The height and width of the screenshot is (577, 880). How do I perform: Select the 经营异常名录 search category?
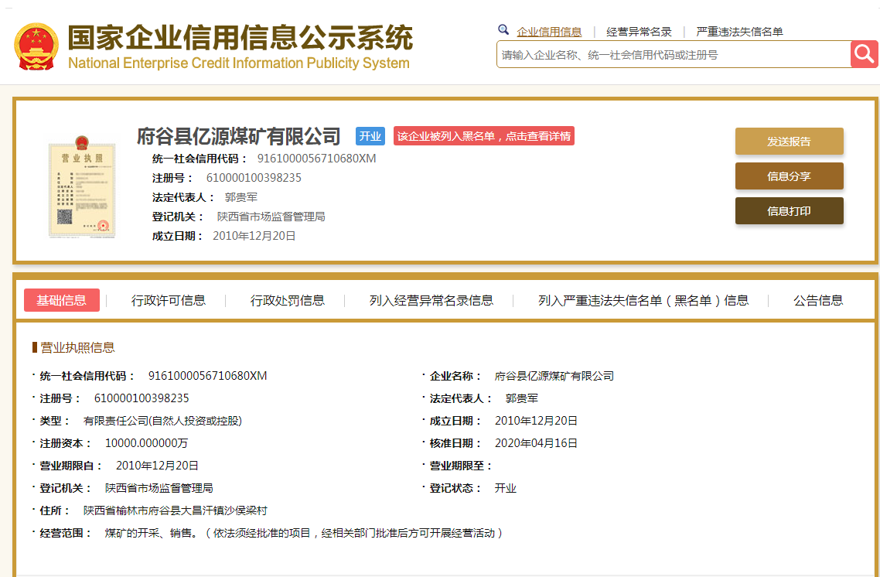click(x=639, y=32)
